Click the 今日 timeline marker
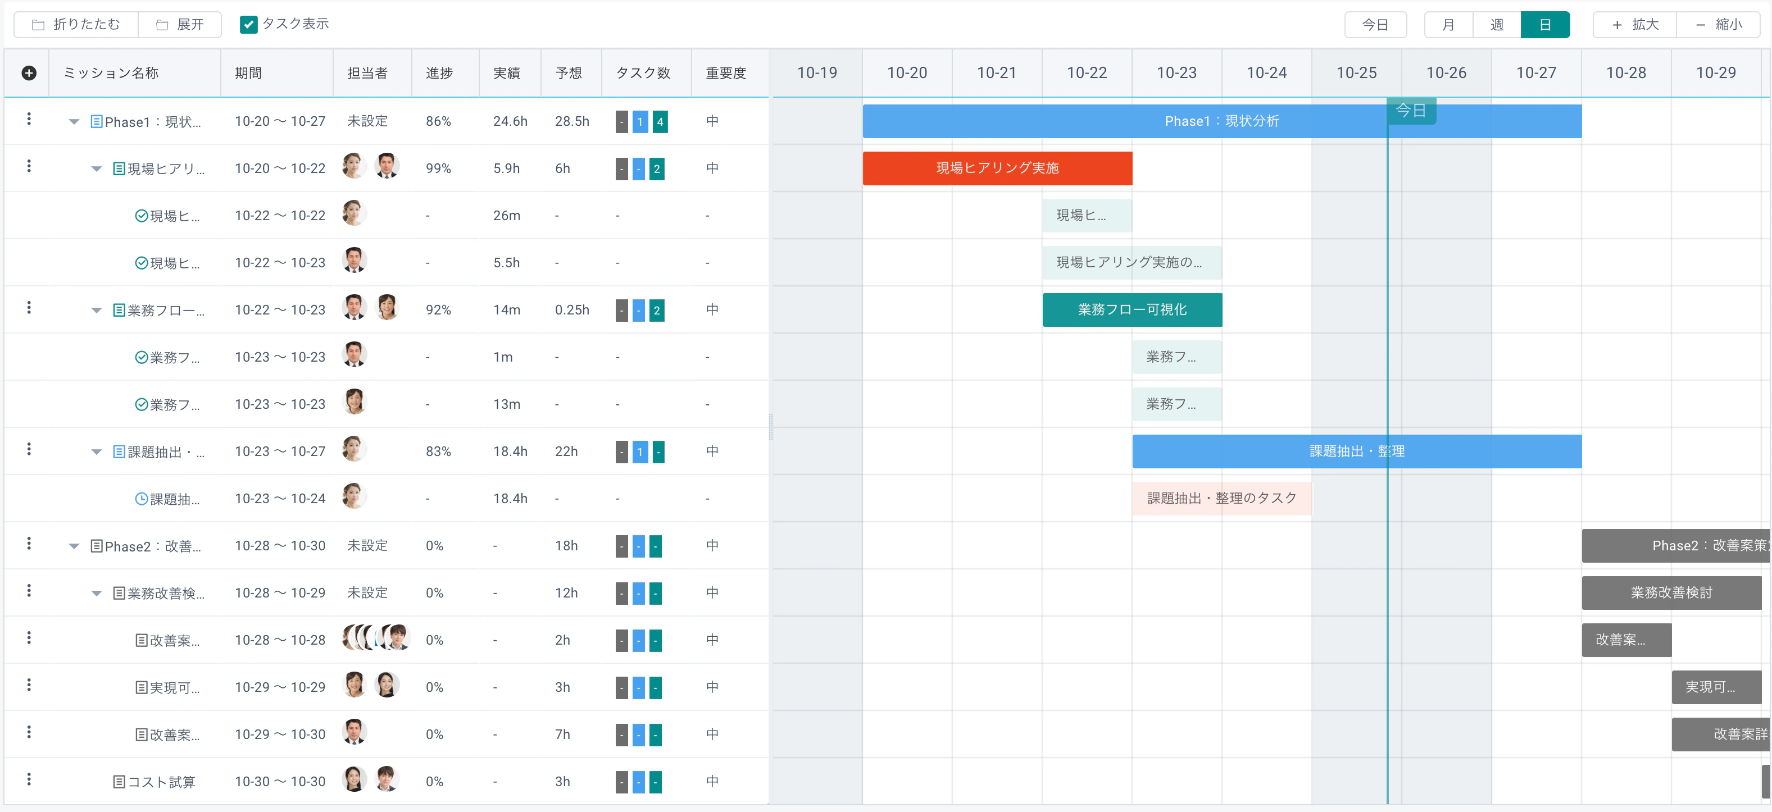The image size is (1772, 812). (x=1411, y=111)
